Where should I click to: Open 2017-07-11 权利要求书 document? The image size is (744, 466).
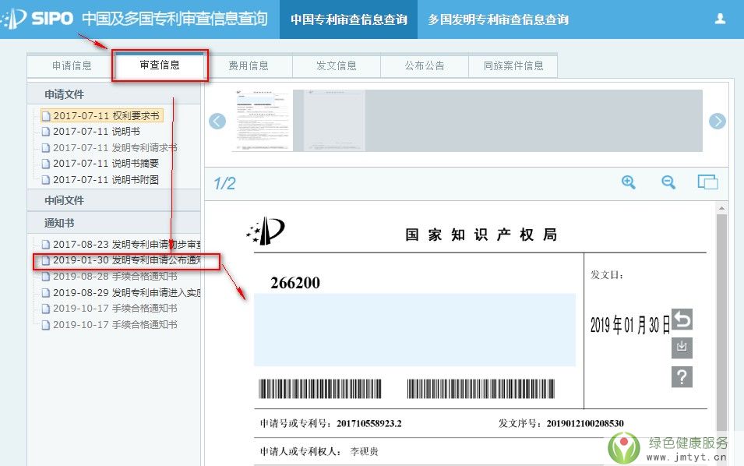106,115
